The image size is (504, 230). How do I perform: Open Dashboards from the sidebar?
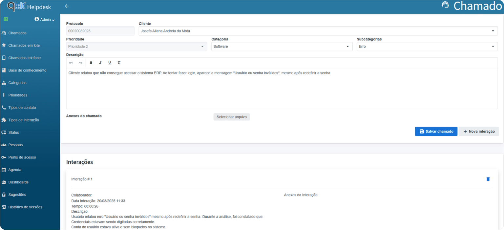tap(18, 182)
